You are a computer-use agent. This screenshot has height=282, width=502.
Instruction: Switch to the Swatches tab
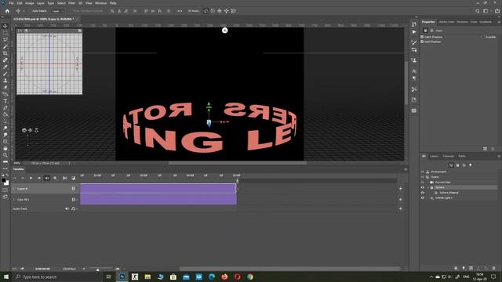pyautogui.click(x=462, y=22)
